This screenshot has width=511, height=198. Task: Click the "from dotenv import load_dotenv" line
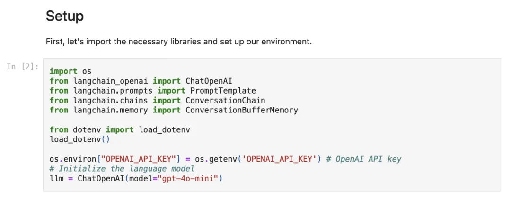click(x=120, y=129)
